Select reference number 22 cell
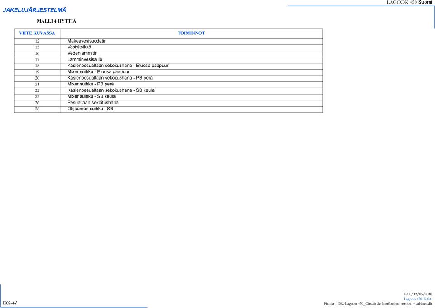This screenshot has height=308, width=435. pyautogui.click(x=37, y=90)
